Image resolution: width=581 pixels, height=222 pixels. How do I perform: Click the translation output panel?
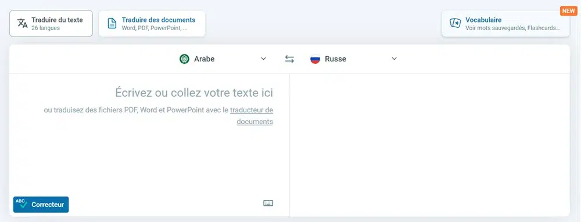[430, 145]
